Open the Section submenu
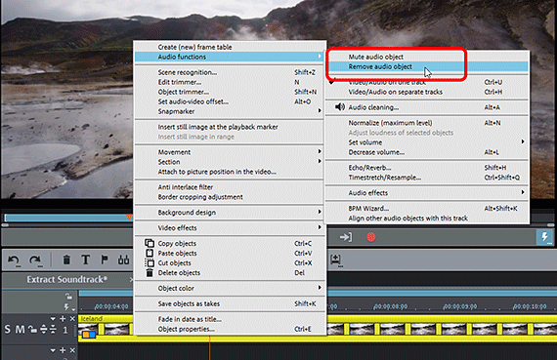The image size is (557, 360). 229,162
